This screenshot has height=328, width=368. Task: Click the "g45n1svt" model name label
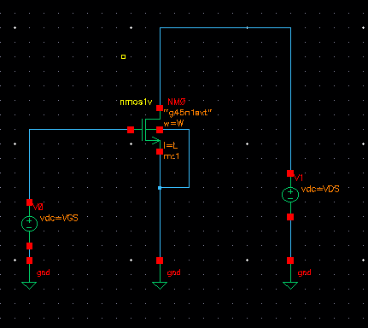[x=188, y=113]
